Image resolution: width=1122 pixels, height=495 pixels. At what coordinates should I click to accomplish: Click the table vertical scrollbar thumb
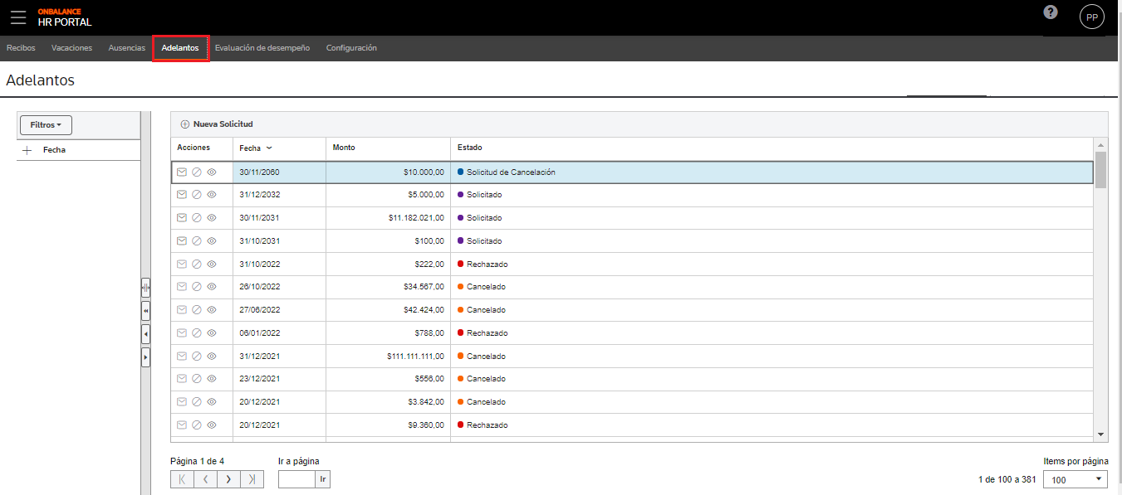click(1100, 170)
